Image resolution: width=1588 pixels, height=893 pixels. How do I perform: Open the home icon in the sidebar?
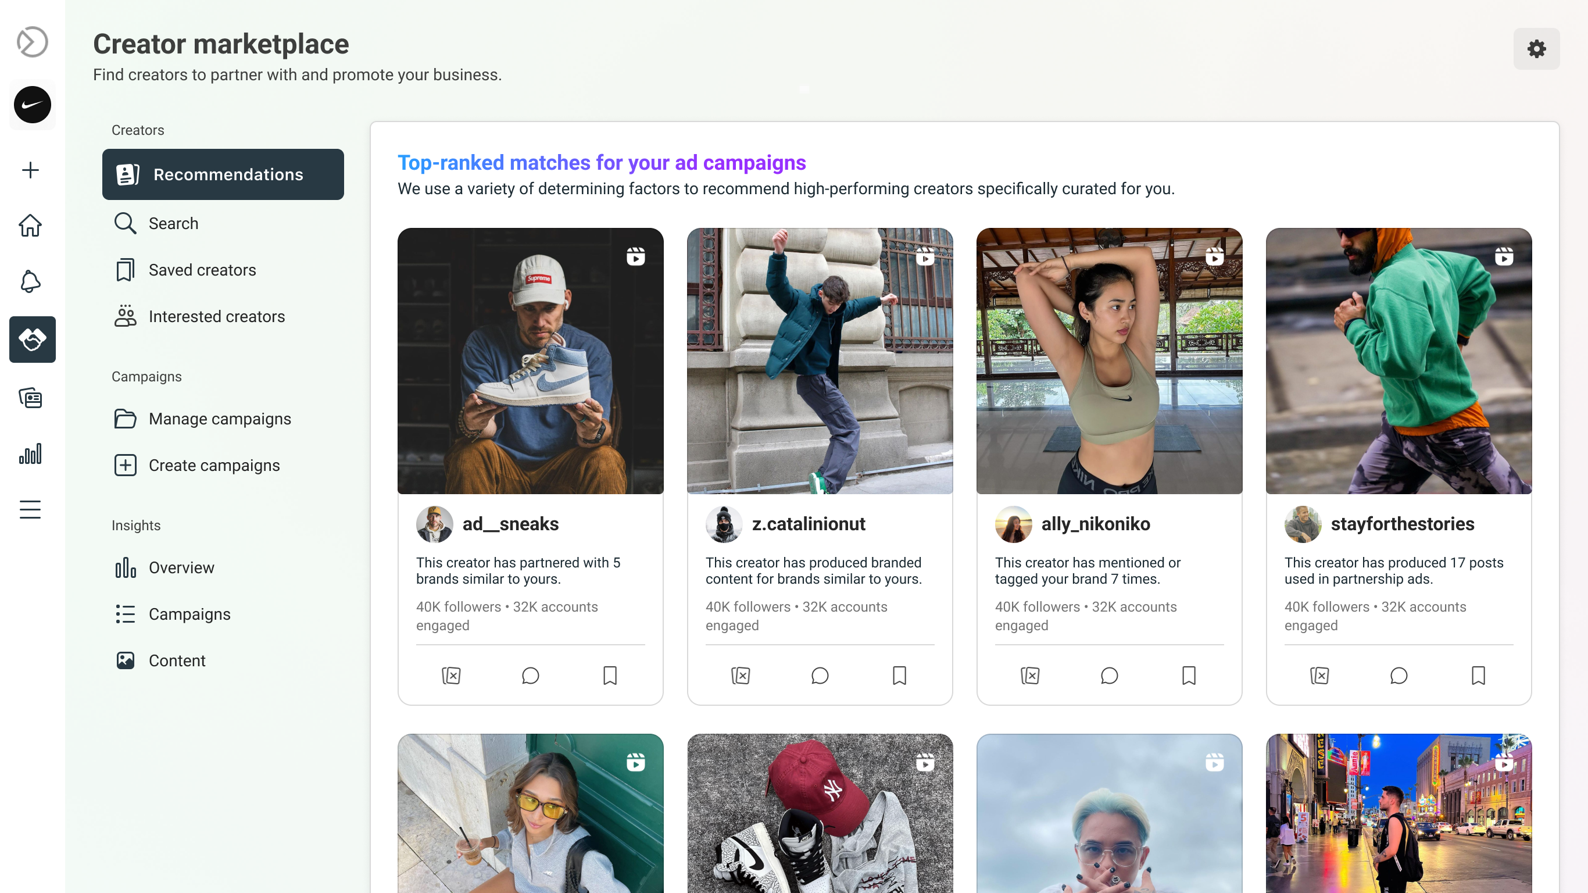[x=30, y=226]
